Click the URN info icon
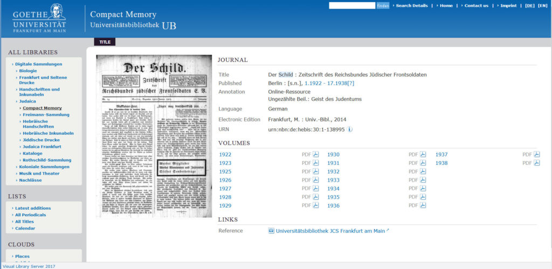 pyautogui.click(x=349, y=129)
